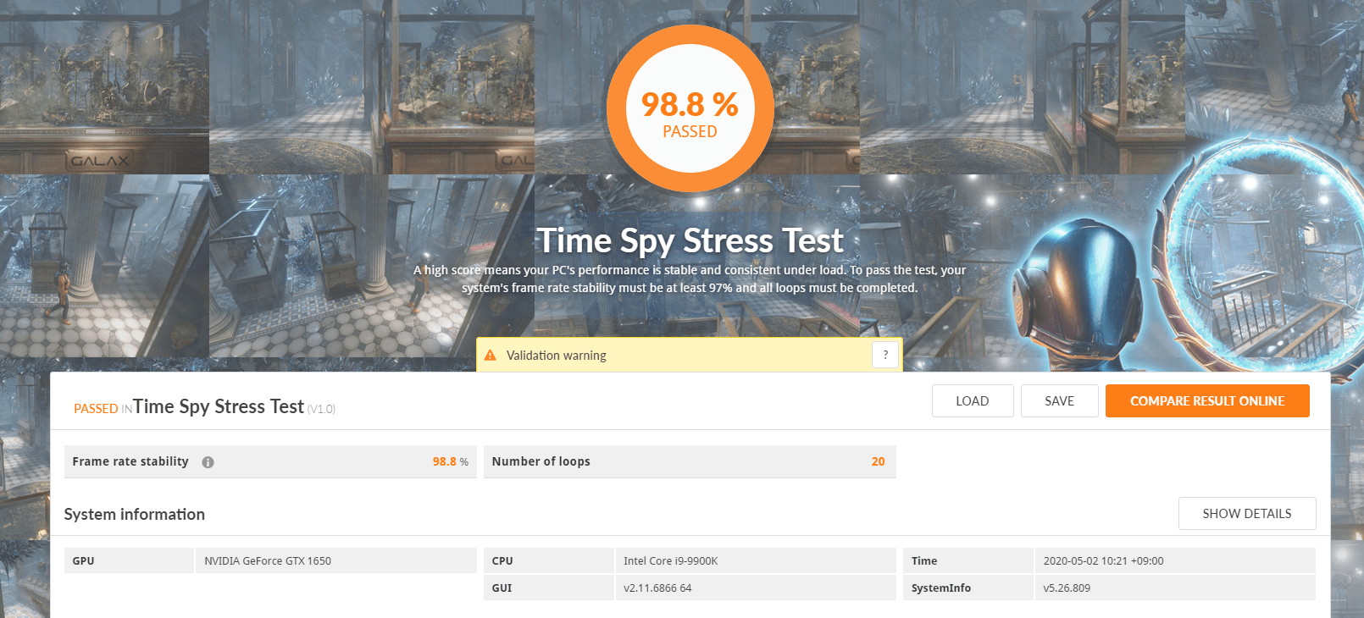Click the 98.8 % PASSED score circle
Viewport: 1364px width, 618px height.
[x=690, y=110]
